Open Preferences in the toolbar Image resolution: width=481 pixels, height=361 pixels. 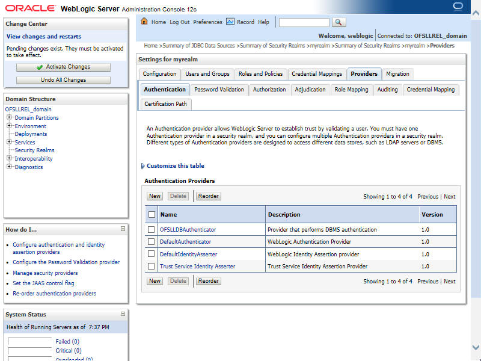click(207, 22)
